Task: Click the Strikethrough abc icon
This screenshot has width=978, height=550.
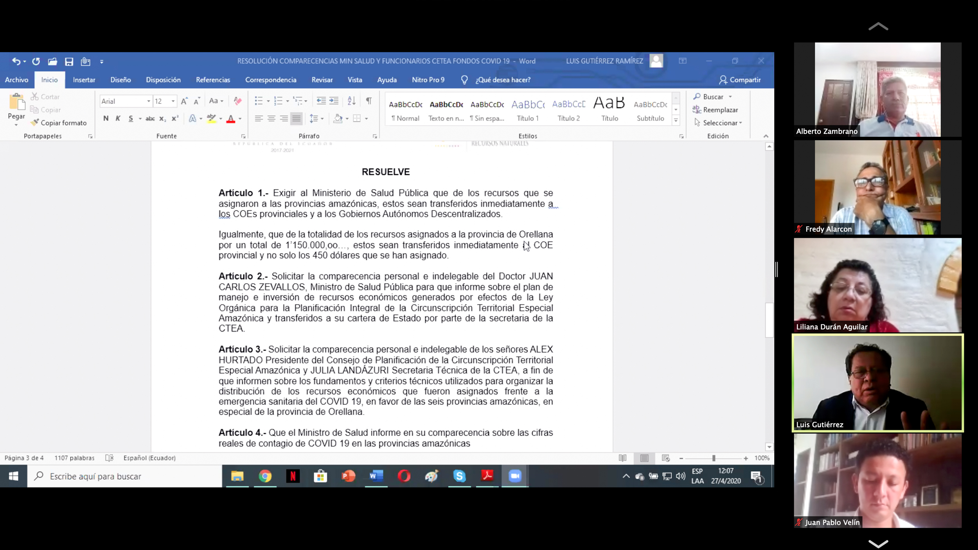Action: (150, 119)
